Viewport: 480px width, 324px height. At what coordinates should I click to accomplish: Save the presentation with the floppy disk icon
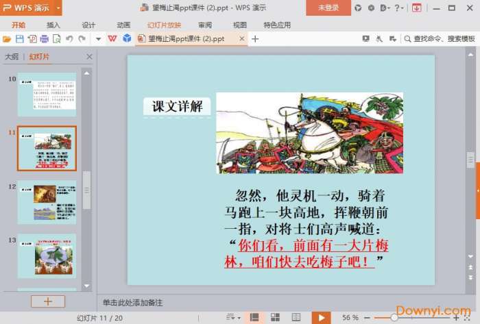coord(20,39)
